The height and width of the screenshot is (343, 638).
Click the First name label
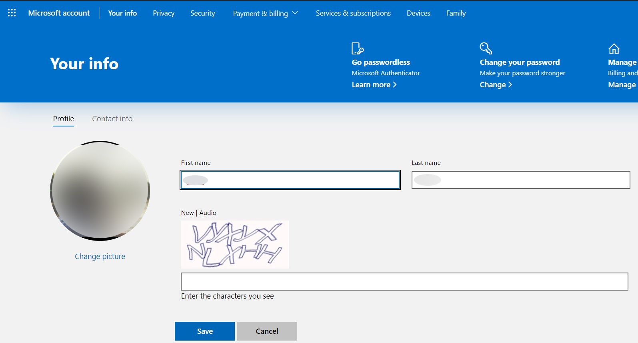point(196,163)
